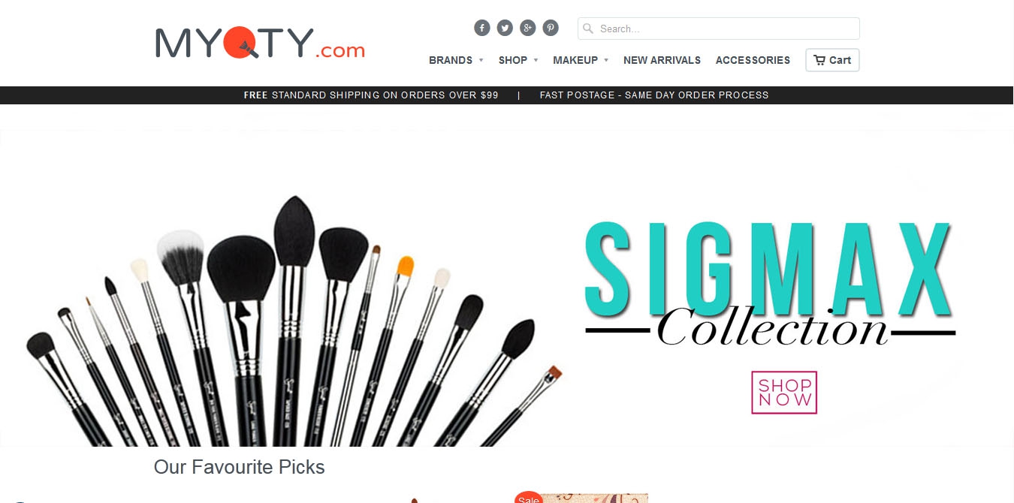
Task: Expand the BRANDS dropdown arrow
Action: (481, 60)
